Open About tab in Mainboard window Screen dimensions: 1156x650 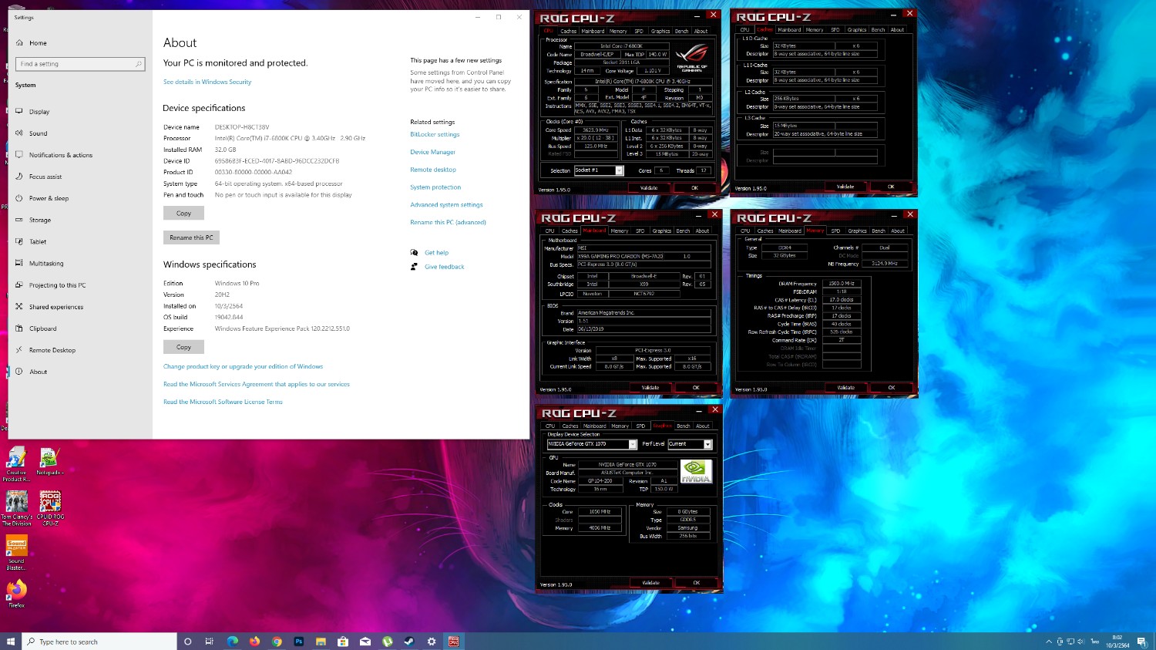point(702,231)
